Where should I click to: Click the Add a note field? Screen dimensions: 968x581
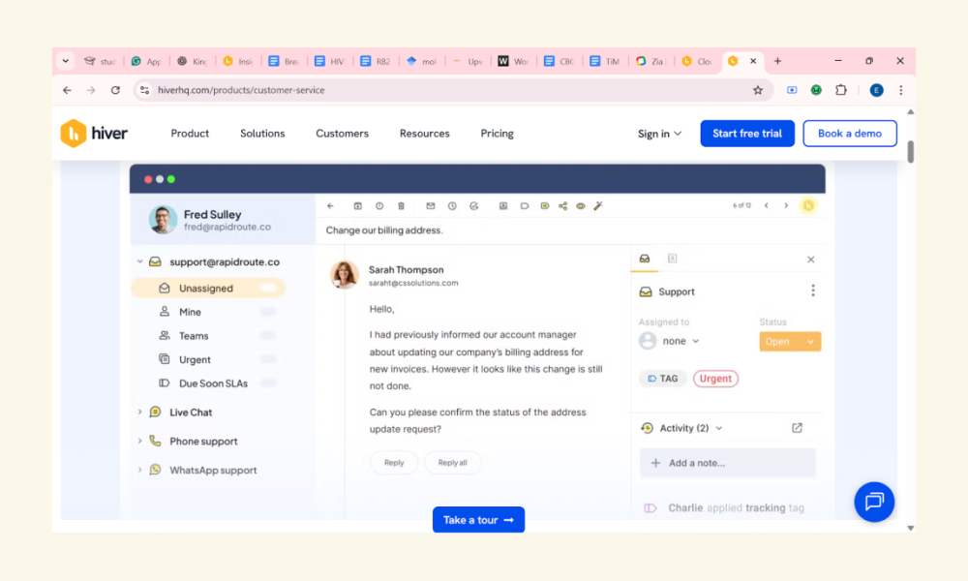click(x=727, y=463)
